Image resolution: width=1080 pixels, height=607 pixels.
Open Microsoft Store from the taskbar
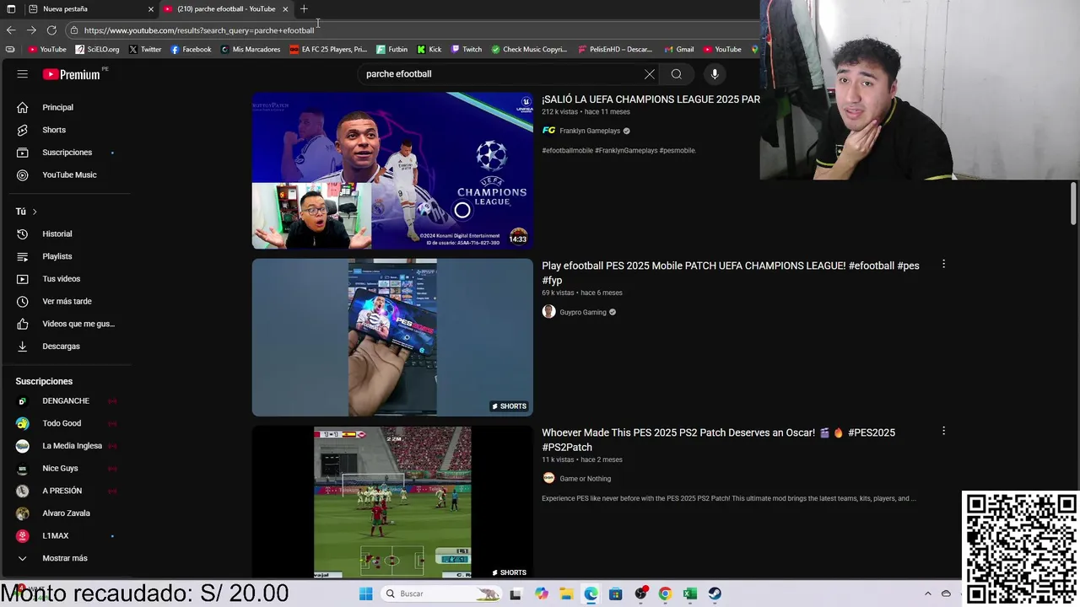(x=615, y=594)
